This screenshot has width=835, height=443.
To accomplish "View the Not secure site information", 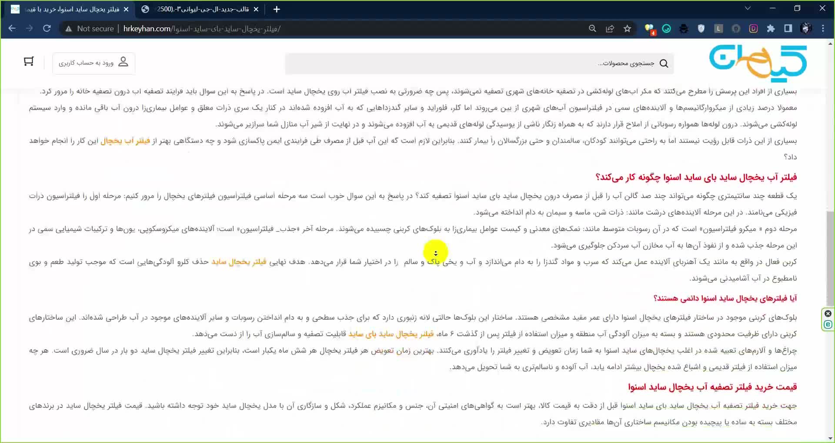I will pyautogui.click(x=90, y=29).
